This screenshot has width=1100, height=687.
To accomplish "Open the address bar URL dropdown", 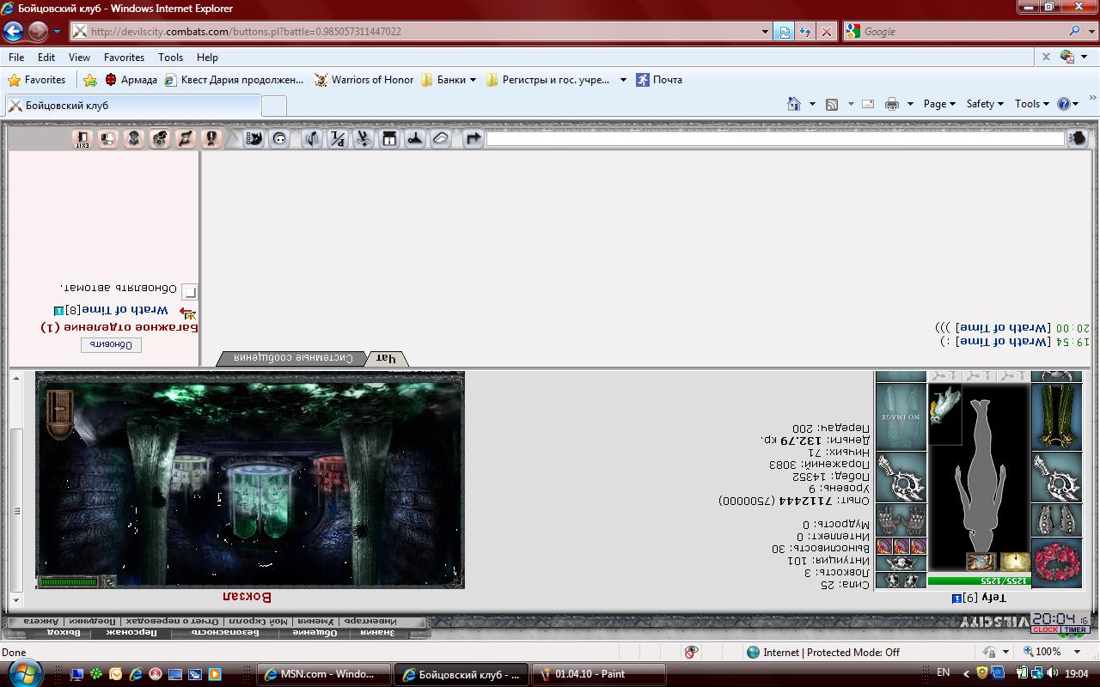I will [766, 32].
